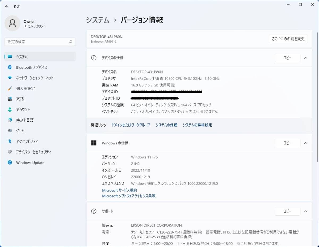Open 時刻と言語 settings page

pos(40,120)
